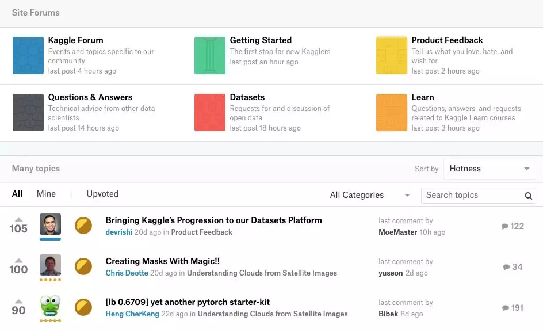Screen dimensions: 543x332
Task: Visit author link Heng CherKeng
Action: pos(132,314)
